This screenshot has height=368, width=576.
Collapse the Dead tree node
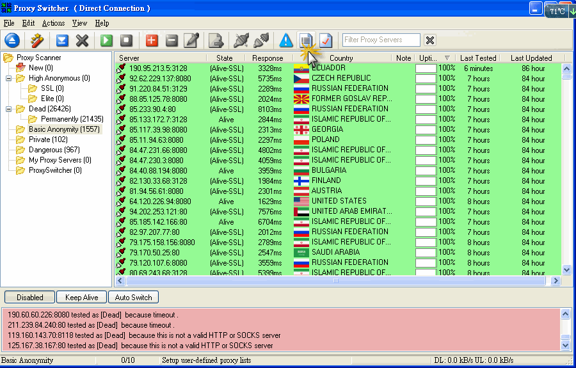8,109
